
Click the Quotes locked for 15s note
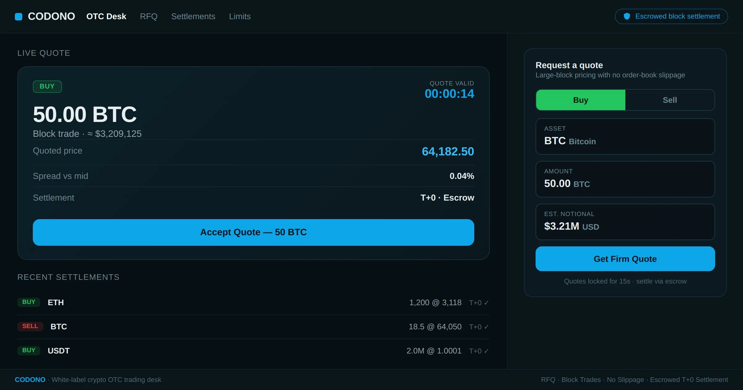point(625,281)
